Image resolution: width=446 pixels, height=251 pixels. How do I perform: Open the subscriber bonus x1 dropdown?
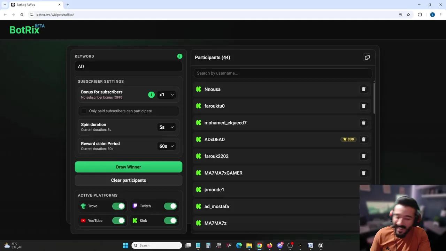coord(166,95)
